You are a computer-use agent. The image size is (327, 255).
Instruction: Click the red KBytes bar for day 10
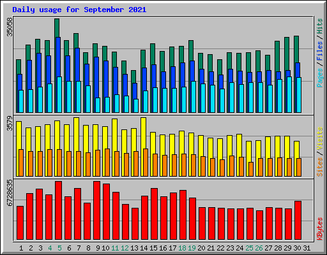106,212
